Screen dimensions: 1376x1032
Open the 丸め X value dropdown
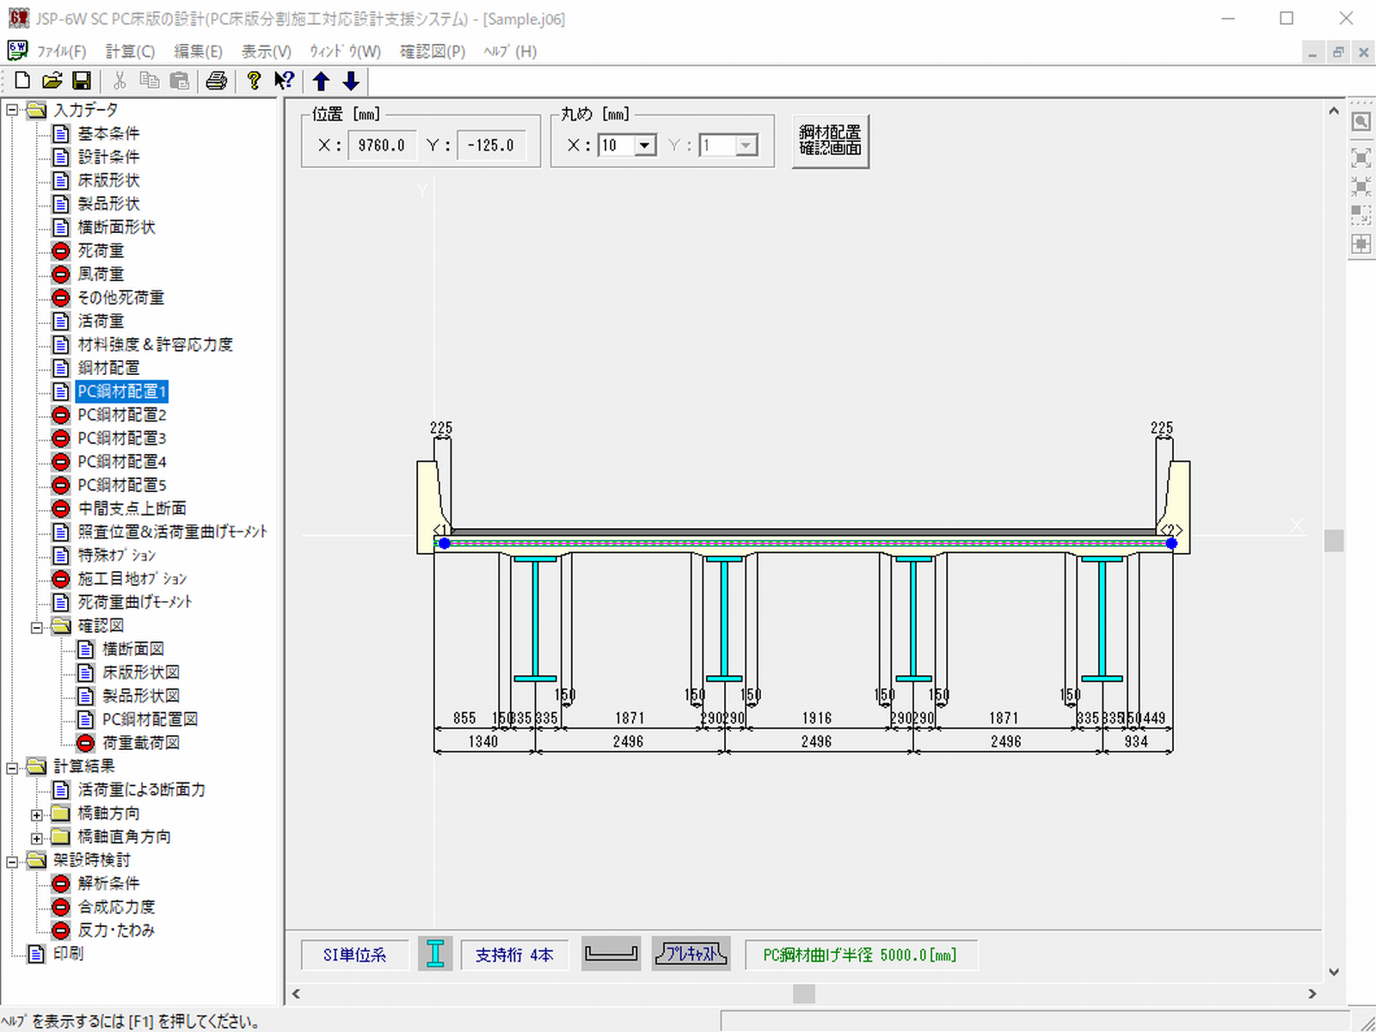pyautogui.click(x=645, y=145)
